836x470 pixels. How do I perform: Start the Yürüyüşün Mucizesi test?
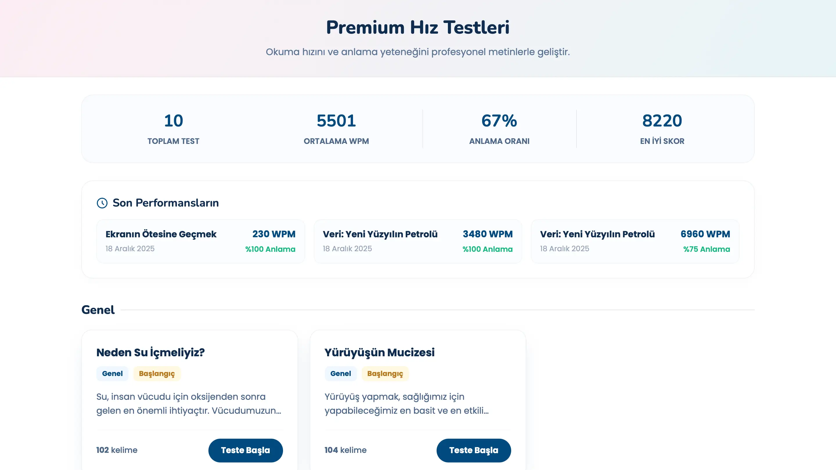pos(474,450)
